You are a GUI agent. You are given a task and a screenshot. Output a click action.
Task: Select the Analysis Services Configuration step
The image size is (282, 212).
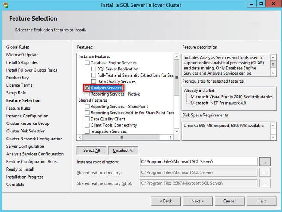pyautogui.click(x=35, y=154)
